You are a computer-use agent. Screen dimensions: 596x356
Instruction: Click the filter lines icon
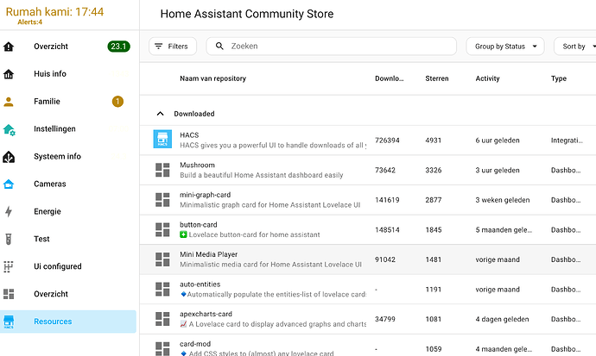[159, 47]
